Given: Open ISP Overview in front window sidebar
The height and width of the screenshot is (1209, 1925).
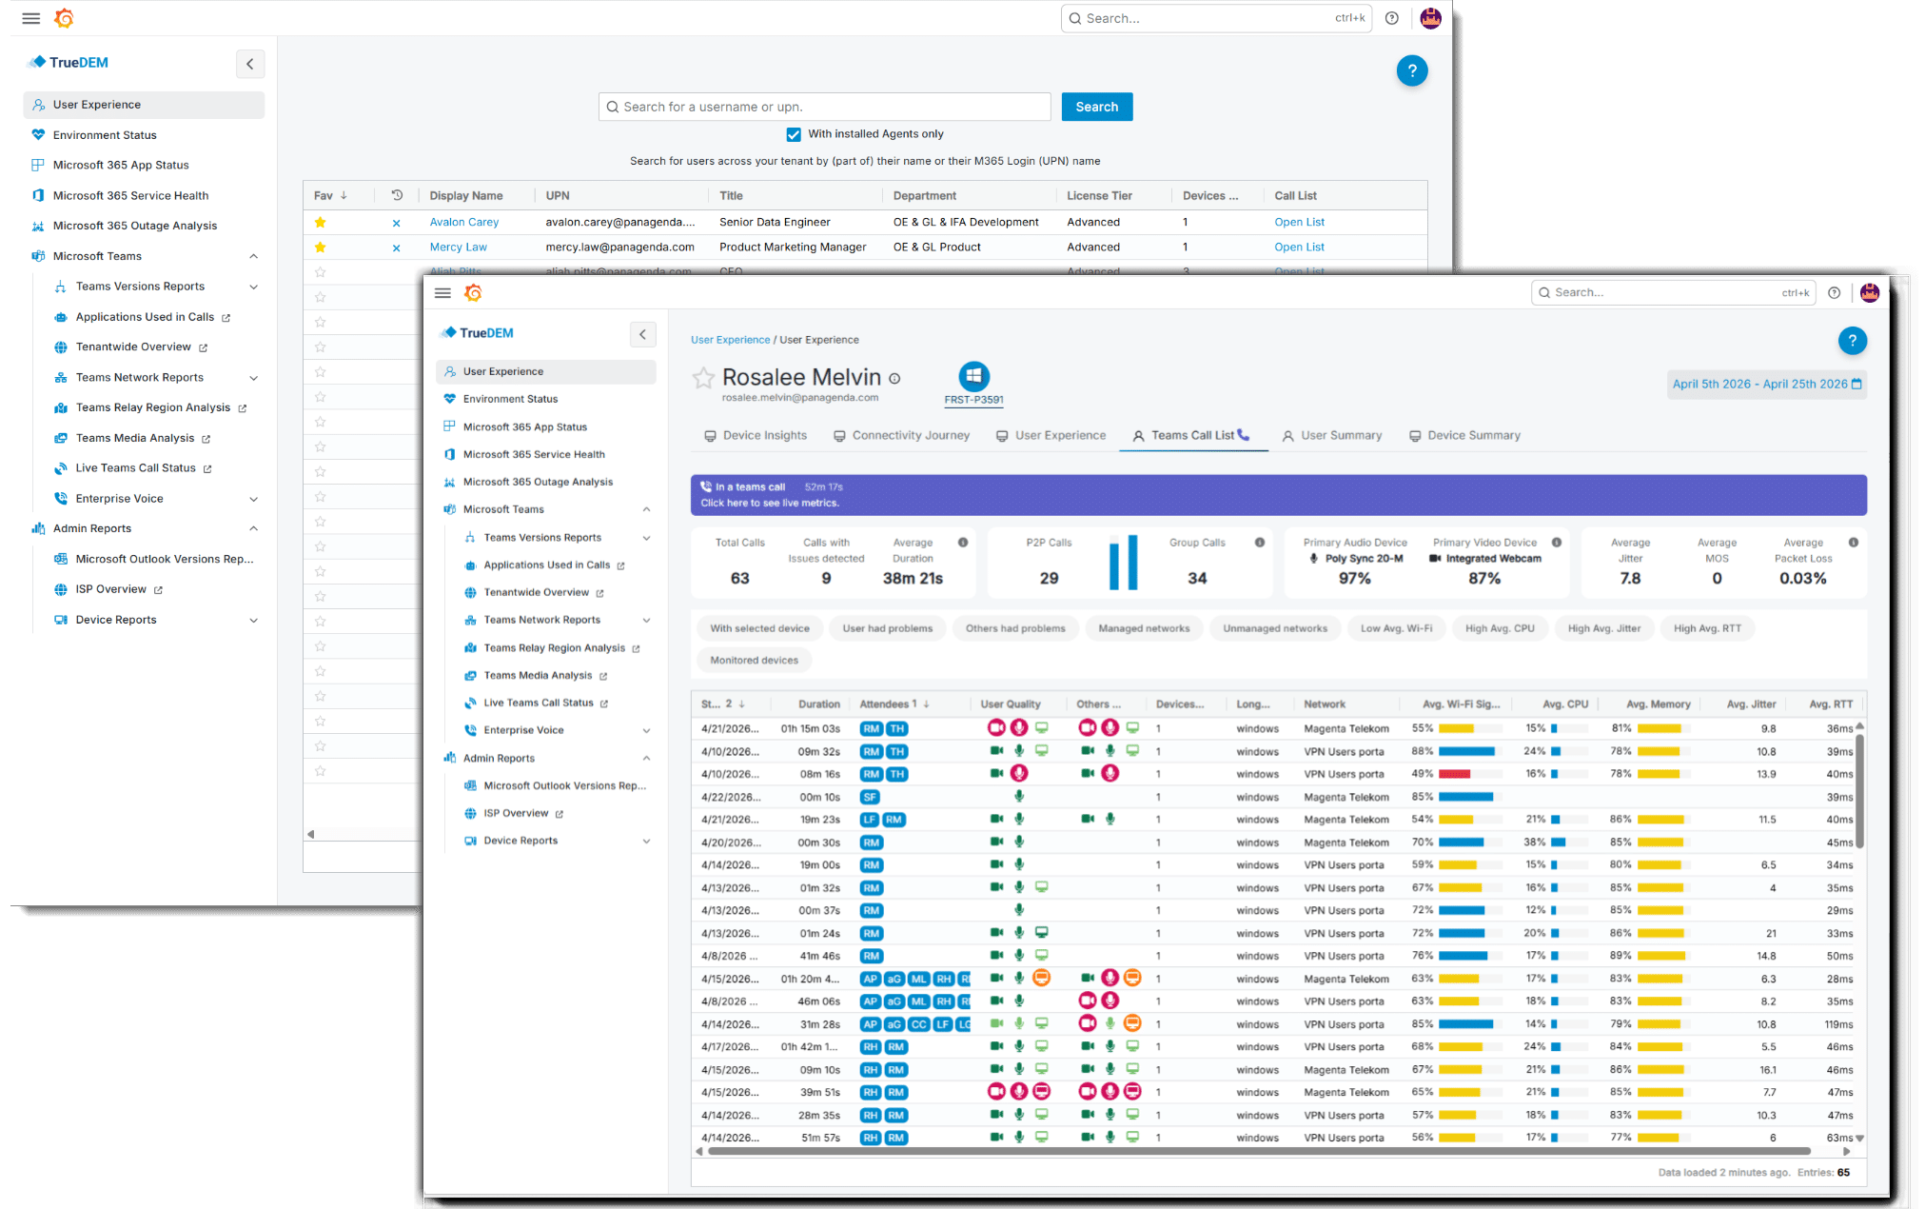Looking at the screenshot, I should pyautogui.click(x=516, y=814).
